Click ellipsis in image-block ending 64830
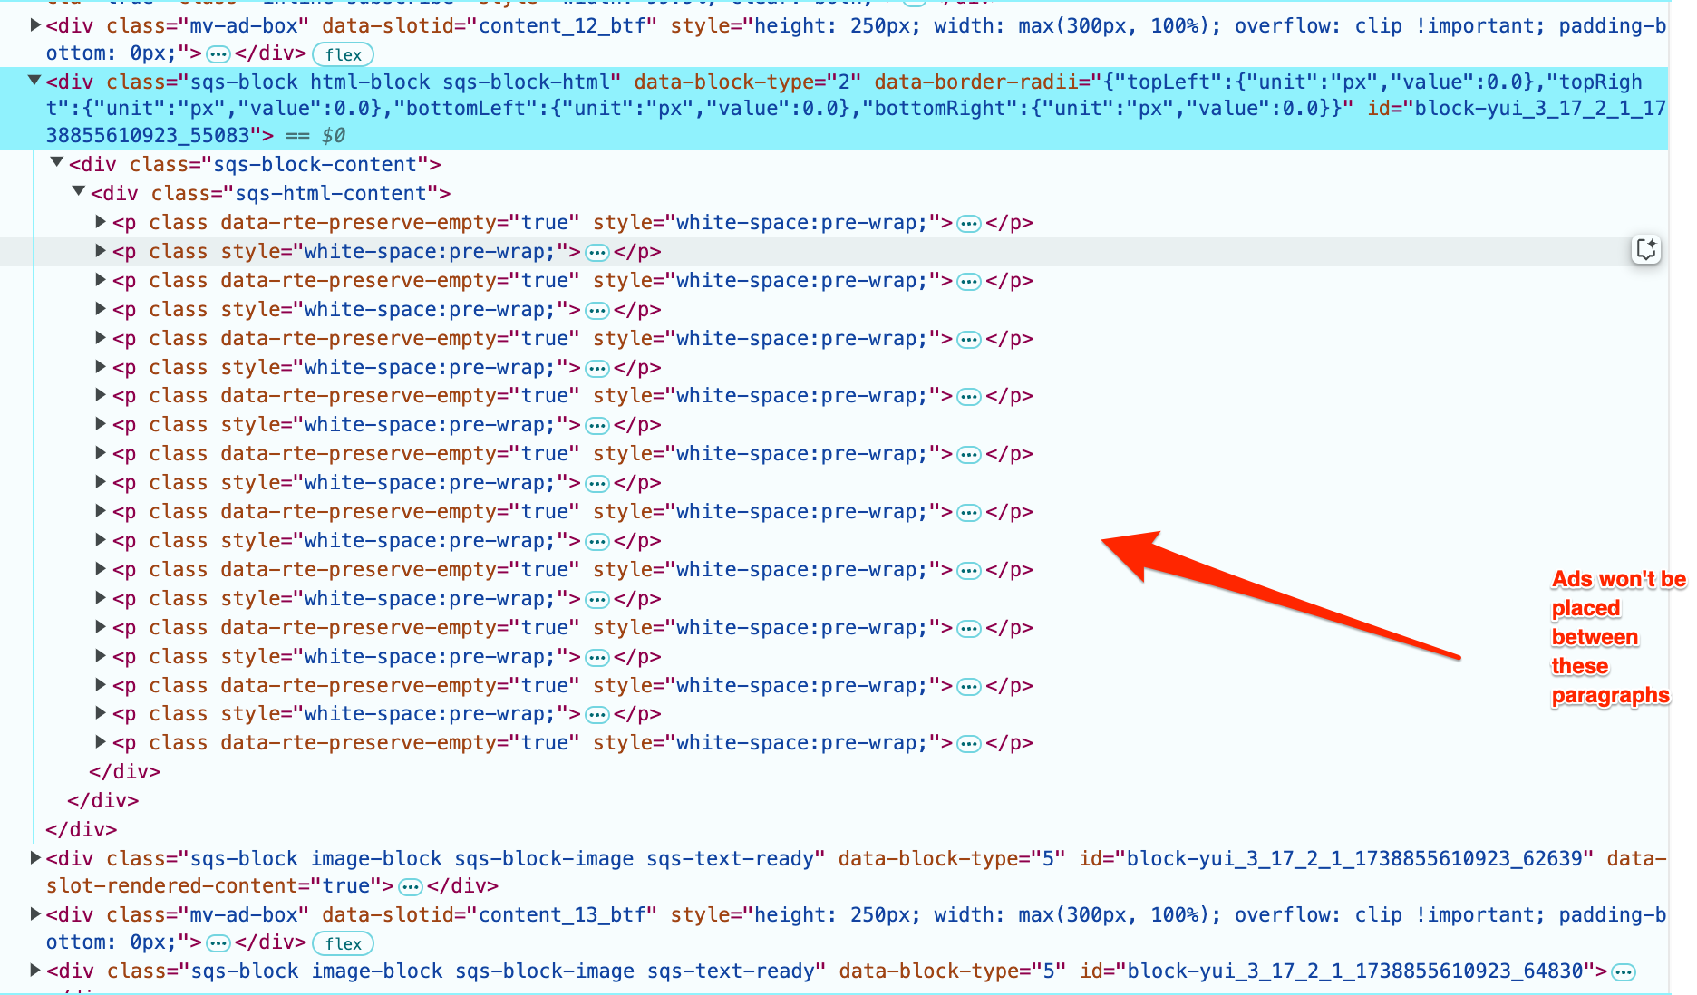 click(1624, 972)
